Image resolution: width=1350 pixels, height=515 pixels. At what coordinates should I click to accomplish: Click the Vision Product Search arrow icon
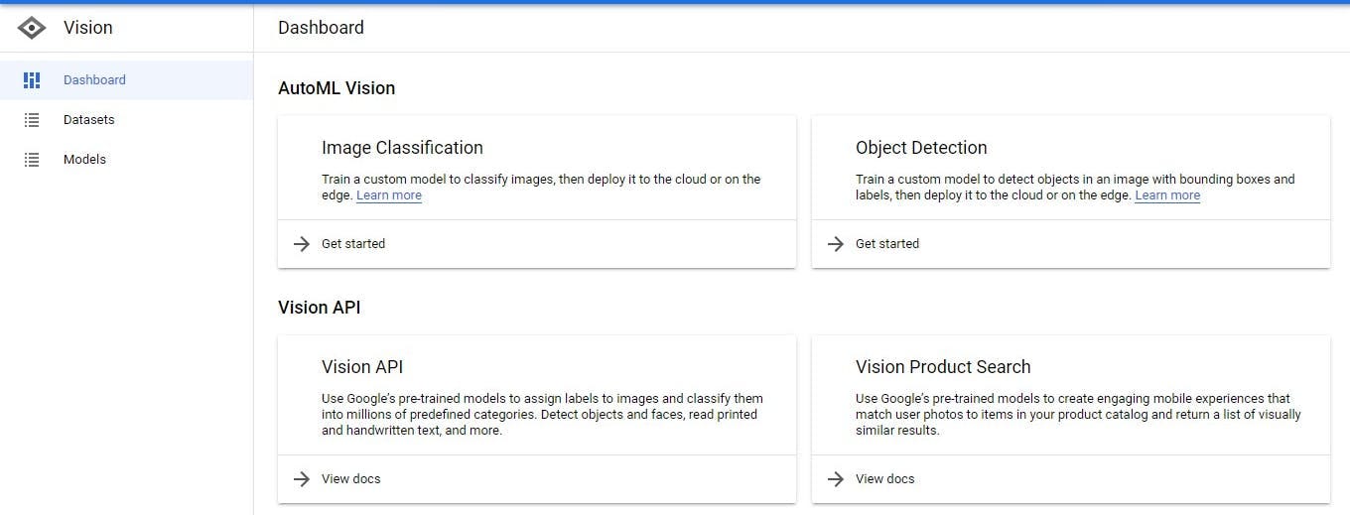pos(836,479)
